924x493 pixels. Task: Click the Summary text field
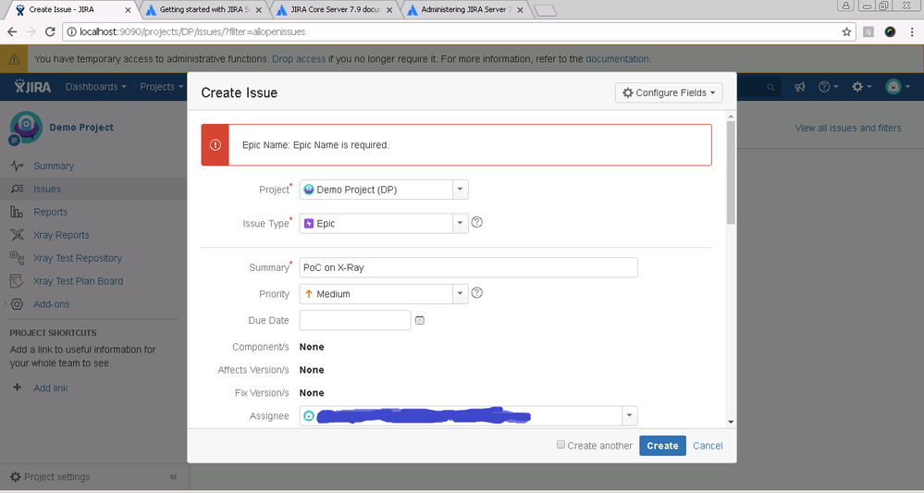click(469, 267)
